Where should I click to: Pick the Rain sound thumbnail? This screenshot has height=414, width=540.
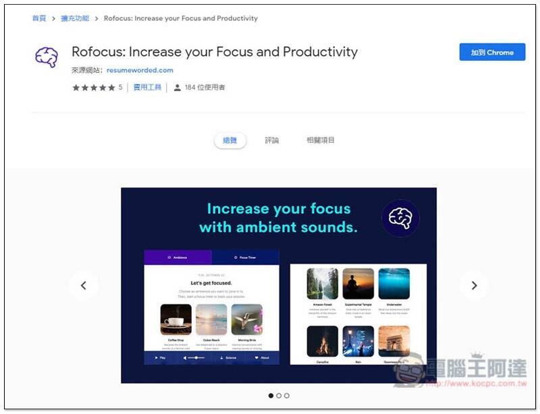(x=358, y=341)
